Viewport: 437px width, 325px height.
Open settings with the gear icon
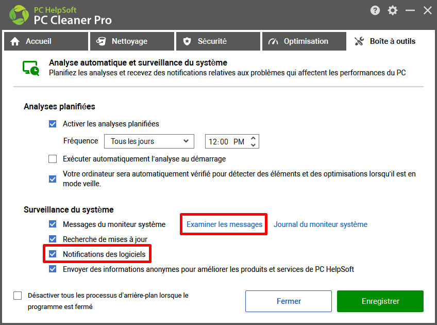(392, 11)
